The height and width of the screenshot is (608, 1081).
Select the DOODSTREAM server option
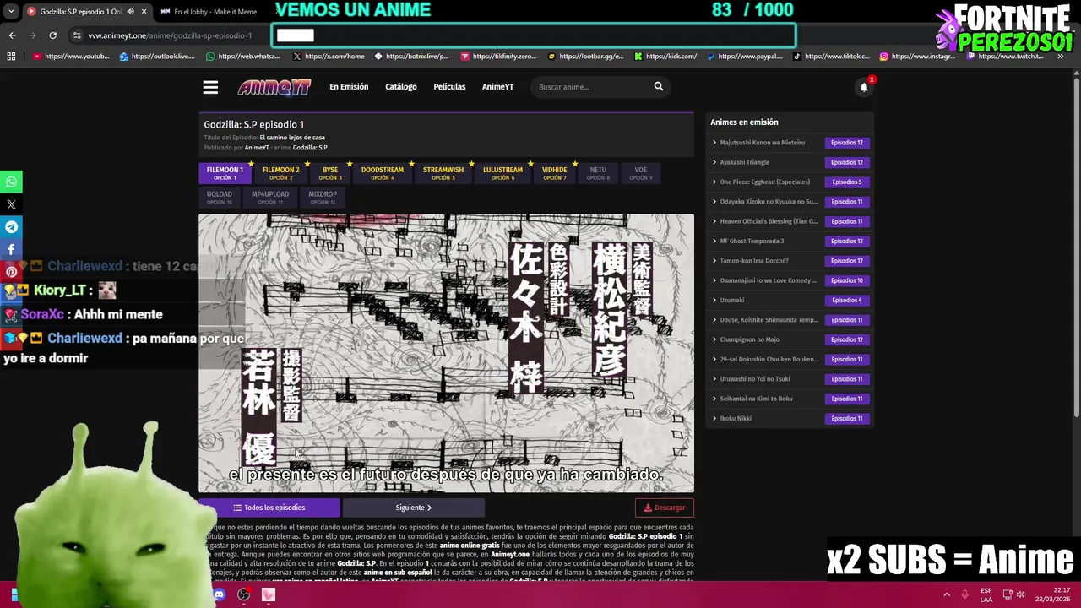(x=383, y=173)
